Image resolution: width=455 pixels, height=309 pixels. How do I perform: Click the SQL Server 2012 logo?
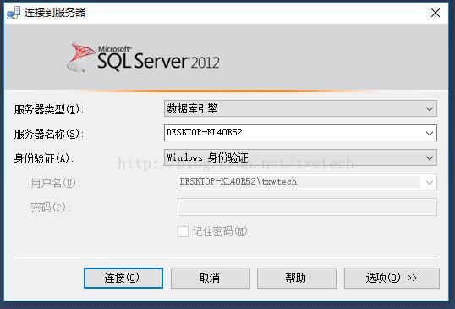click(x=143, y=58)
